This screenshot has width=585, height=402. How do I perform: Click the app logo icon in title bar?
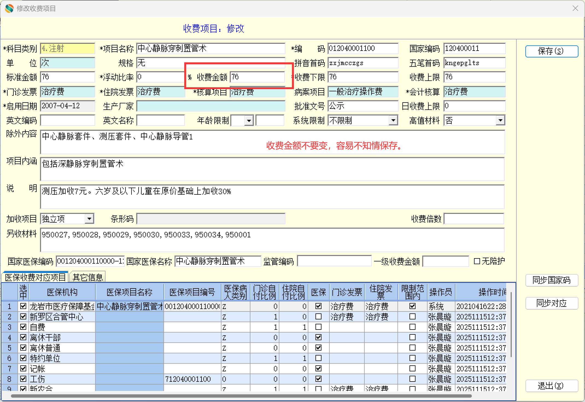pyautogui.click(x=9, y=8)
